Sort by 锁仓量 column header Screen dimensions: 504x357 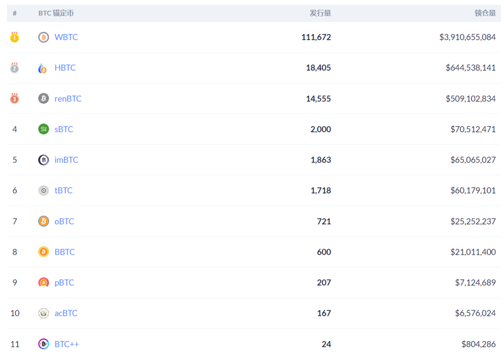(x=485, y=13)
